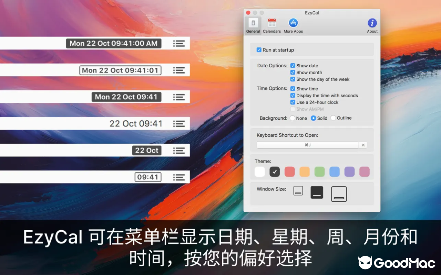Viewport: 441px width, 275px height.
Task: Choose the pink theme swatch
Action: (365, 172)
